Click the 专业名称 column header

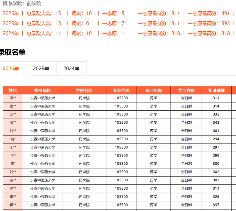pos(154,90)
